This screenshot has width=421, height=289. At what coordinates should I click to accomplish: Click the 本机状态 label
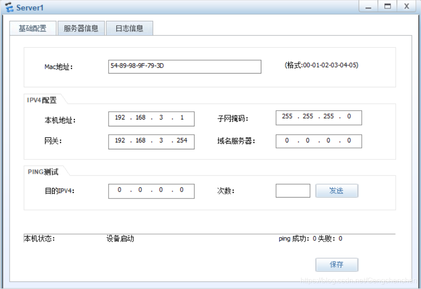coord(39,238)
